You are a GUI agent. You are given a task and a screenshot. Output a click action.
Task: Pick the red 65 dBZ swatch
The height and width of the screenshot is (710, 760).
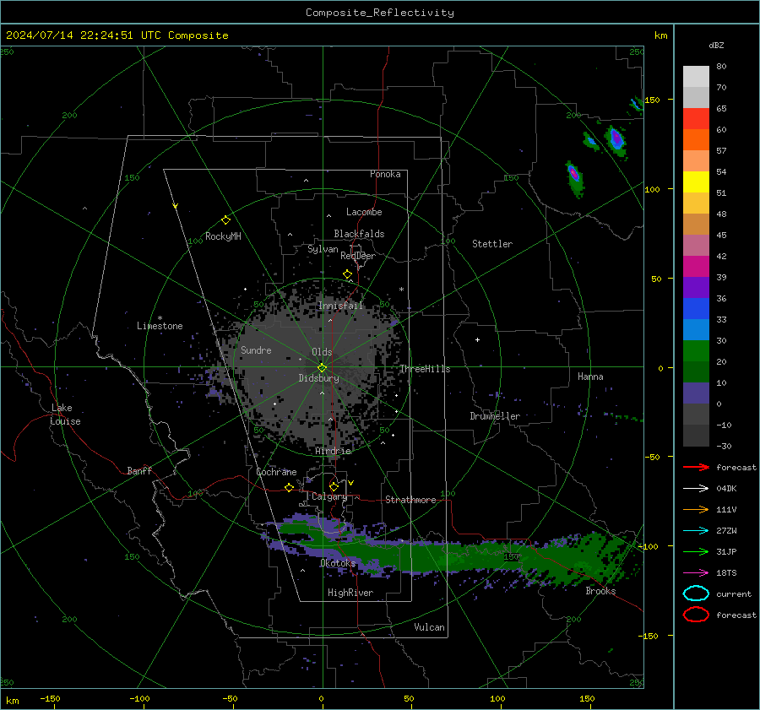click(696, 119)
